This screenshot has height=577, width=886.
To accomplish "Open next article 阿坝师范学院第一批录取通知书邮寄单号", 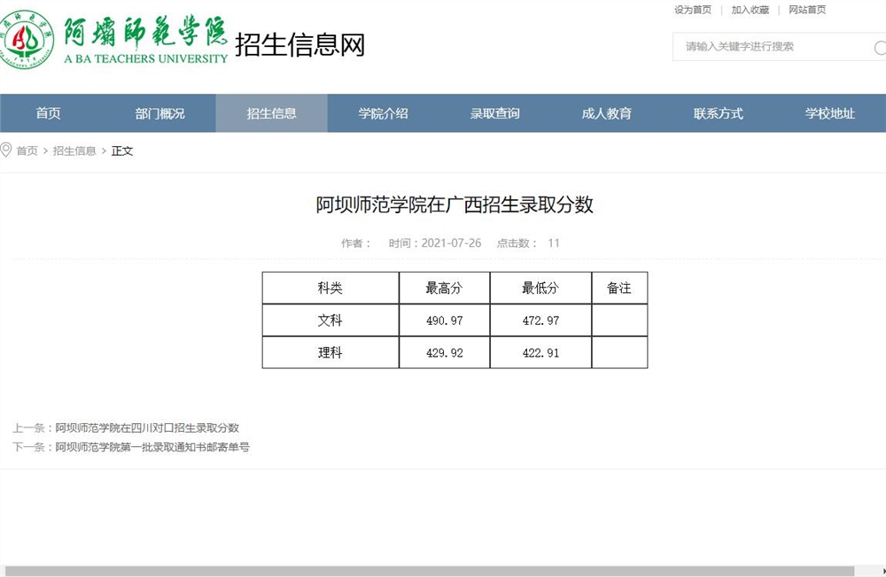I will 152,447.
